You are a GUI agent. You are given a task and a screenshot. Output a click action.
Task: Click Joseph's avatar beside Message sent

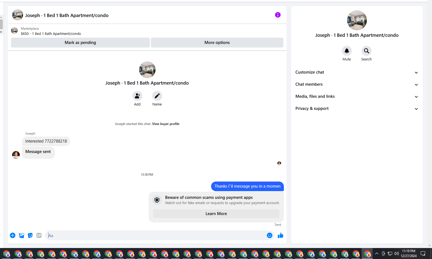16,155
